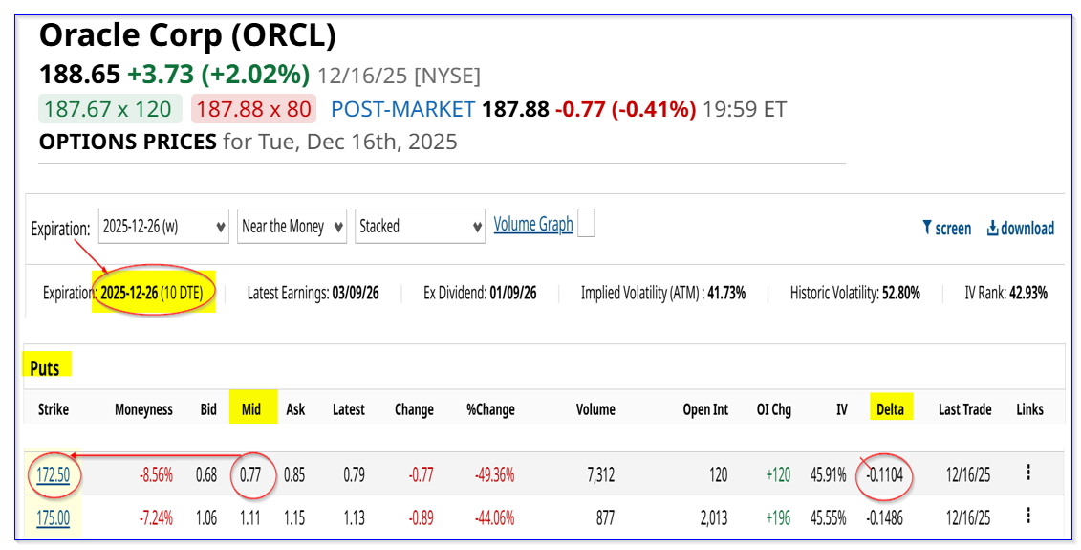Open the three-dot menu for the 175.00 strike
1081x550 pixels.
pos(1028,517)
